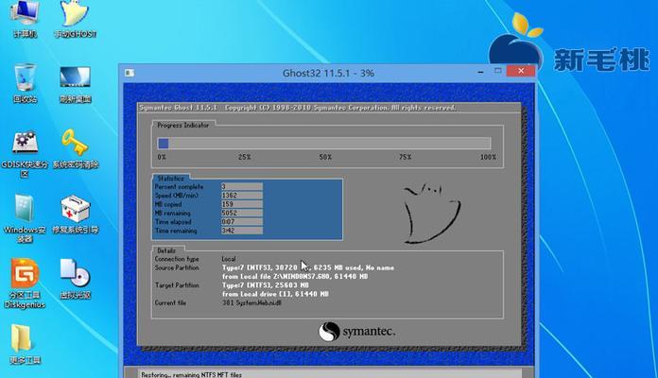Viewport: 658px width, 378px height.
Task: Click the 75% mark under progress bar
Action: [405, 157]
